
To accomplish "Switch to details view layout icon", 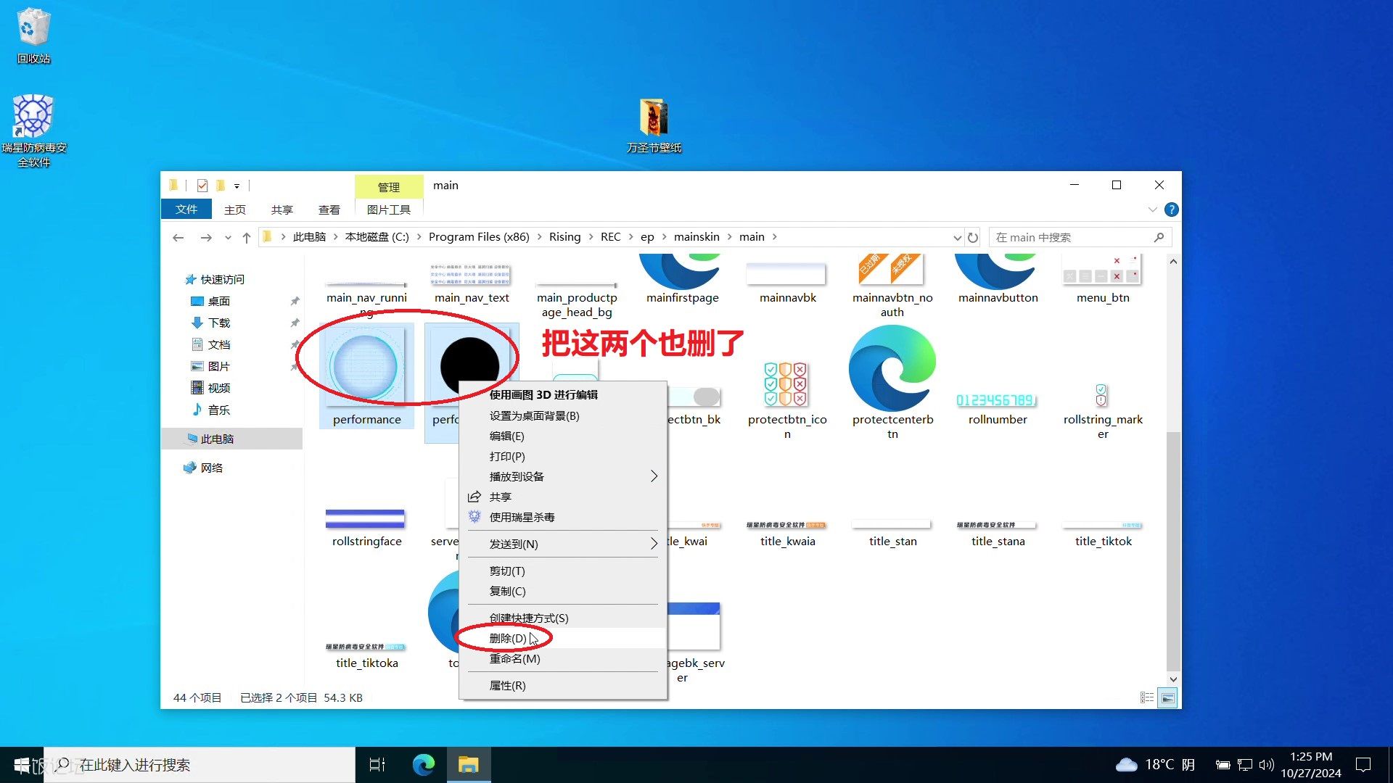I will point(1147,697).
